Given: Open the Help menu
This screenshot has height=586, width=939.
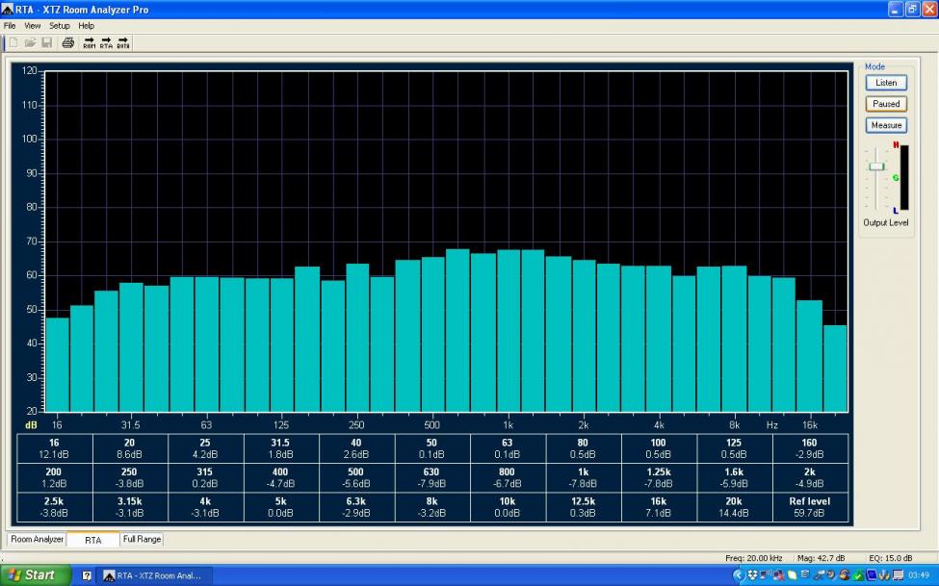Looking at the screenshot, I should (x=87, y=26).
